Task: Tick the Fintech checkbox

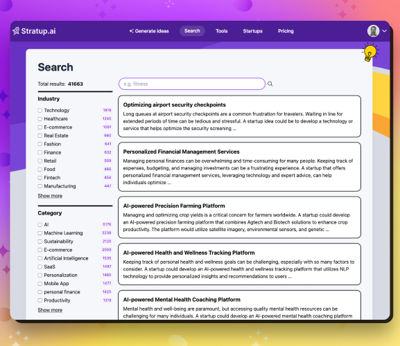Action: (40, 177)
